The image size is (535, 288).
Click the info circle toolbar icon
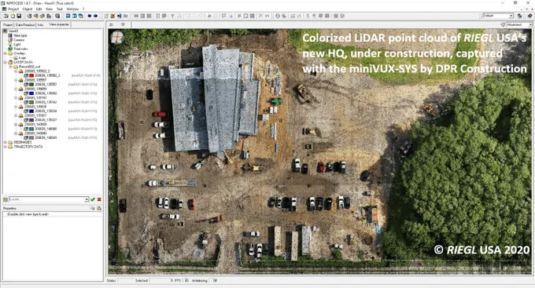[278, 16]
